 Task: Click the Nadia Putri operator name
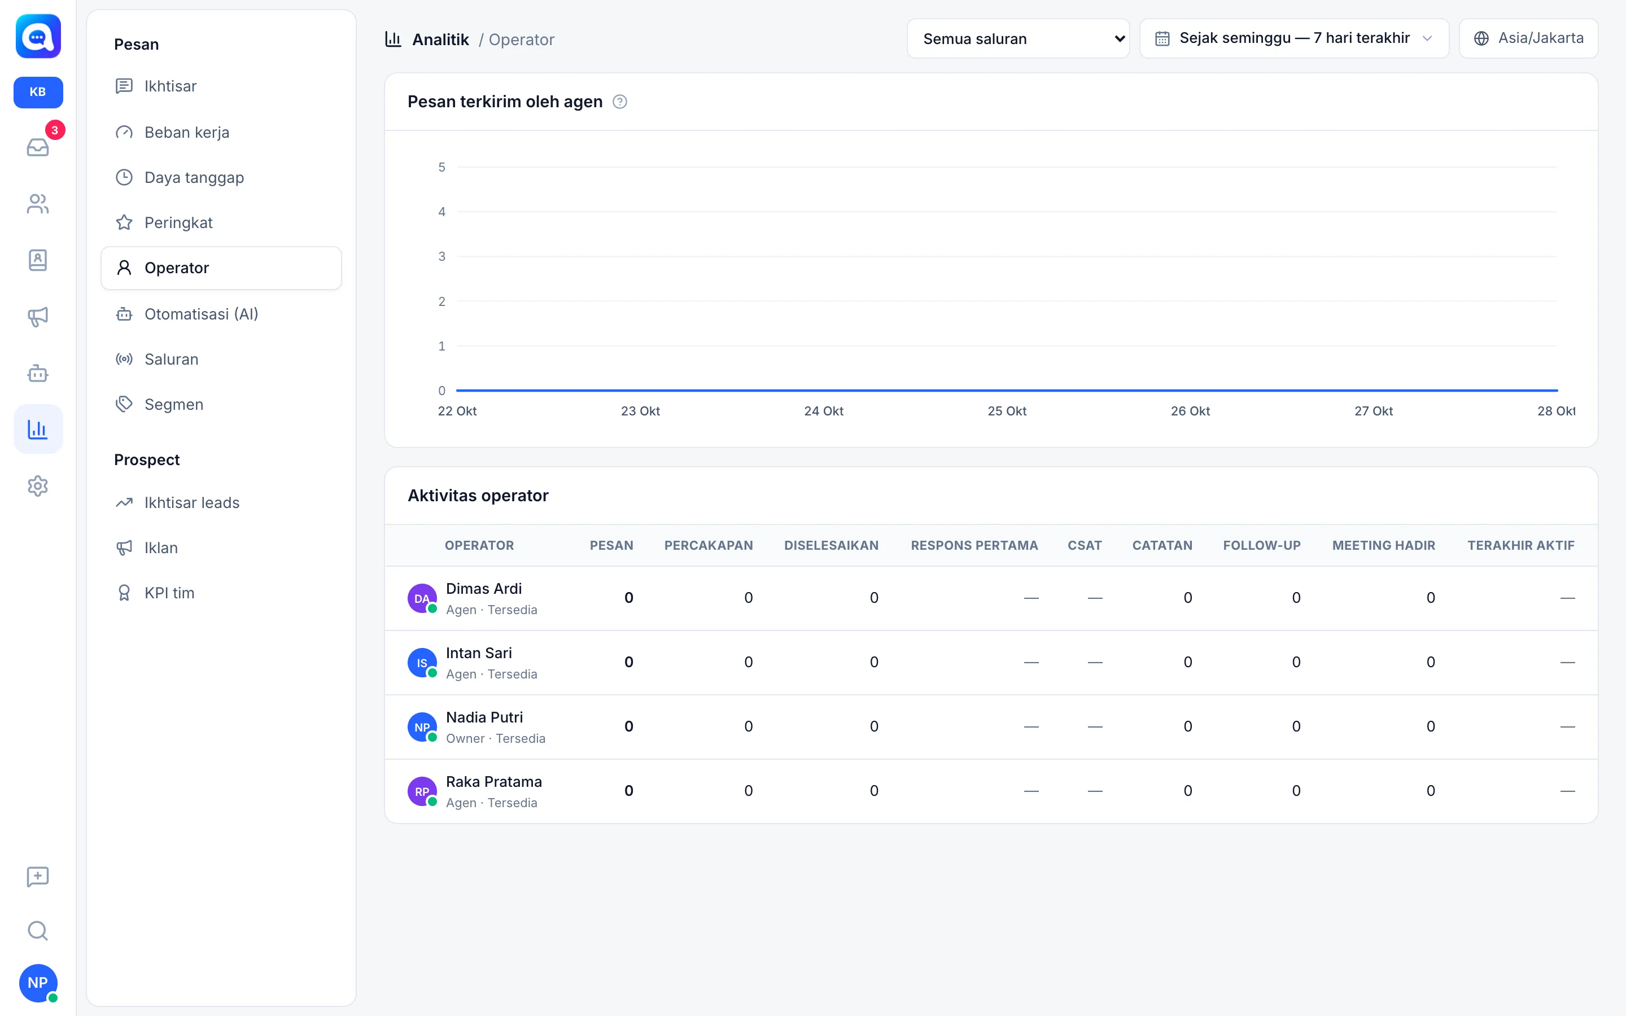(x=484, y=717)
